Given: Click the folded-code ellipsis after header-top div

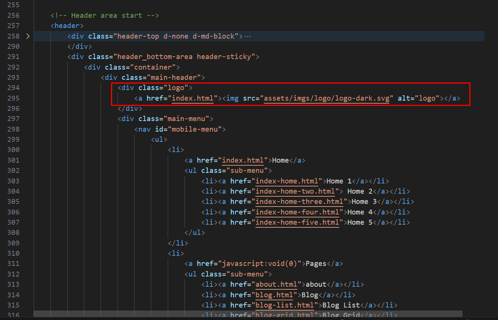Looking at the screenshot, I should (248, 36).
